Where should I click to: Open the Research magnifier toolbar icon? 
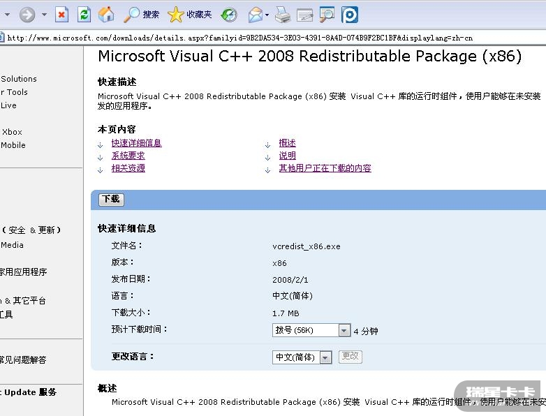coord(327,15)
